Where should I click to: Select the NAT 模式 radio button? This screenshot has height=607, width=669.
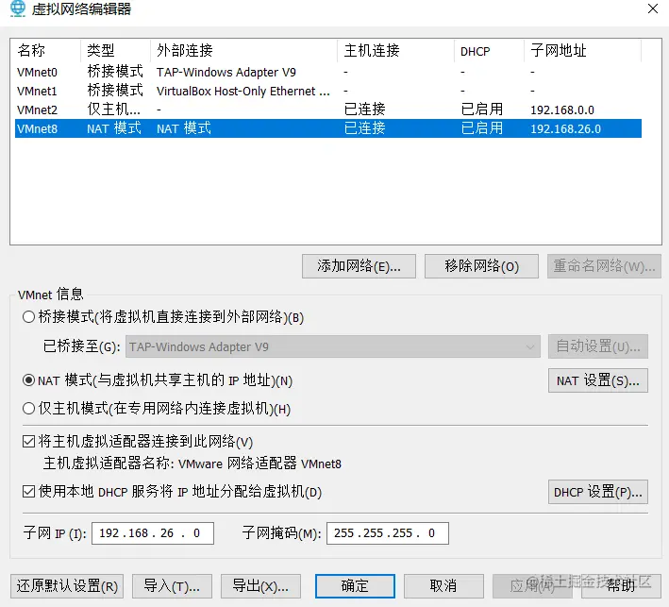click(28, 379)
